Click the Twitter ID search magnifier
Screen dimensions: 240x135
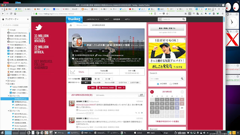(183, 19)
